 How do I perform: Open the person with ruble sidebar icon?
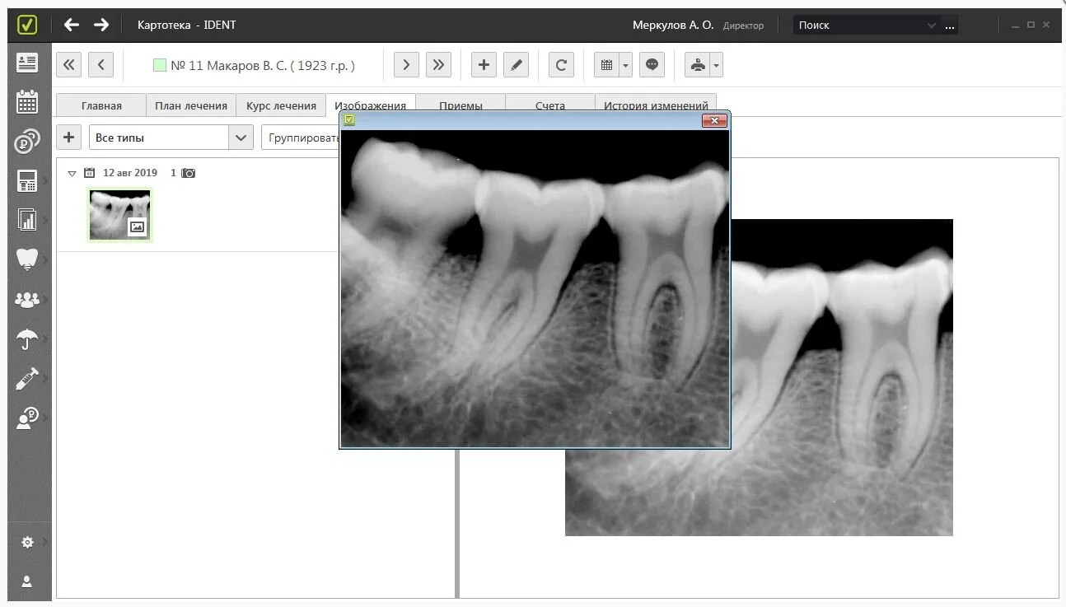pyautogui.click(x=27, y=418)
